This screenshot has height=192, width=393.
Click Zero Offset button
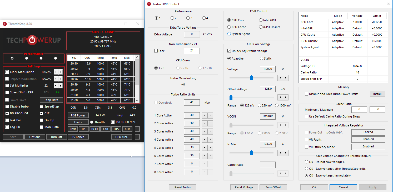(273, 187)
